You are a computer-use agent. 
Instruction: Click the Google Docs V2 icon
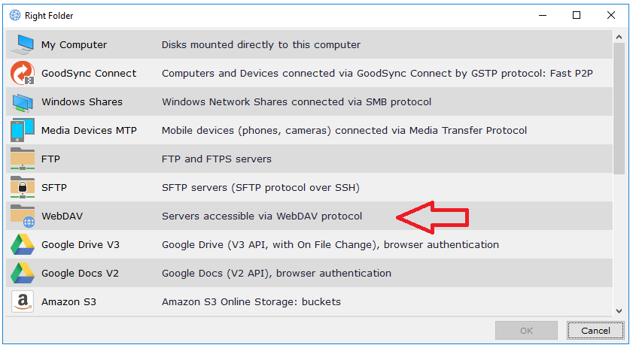pyautogui.click(x=23, y=274)
